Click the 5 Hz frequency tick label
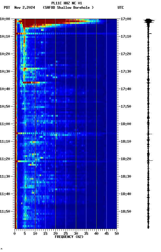 25,234
